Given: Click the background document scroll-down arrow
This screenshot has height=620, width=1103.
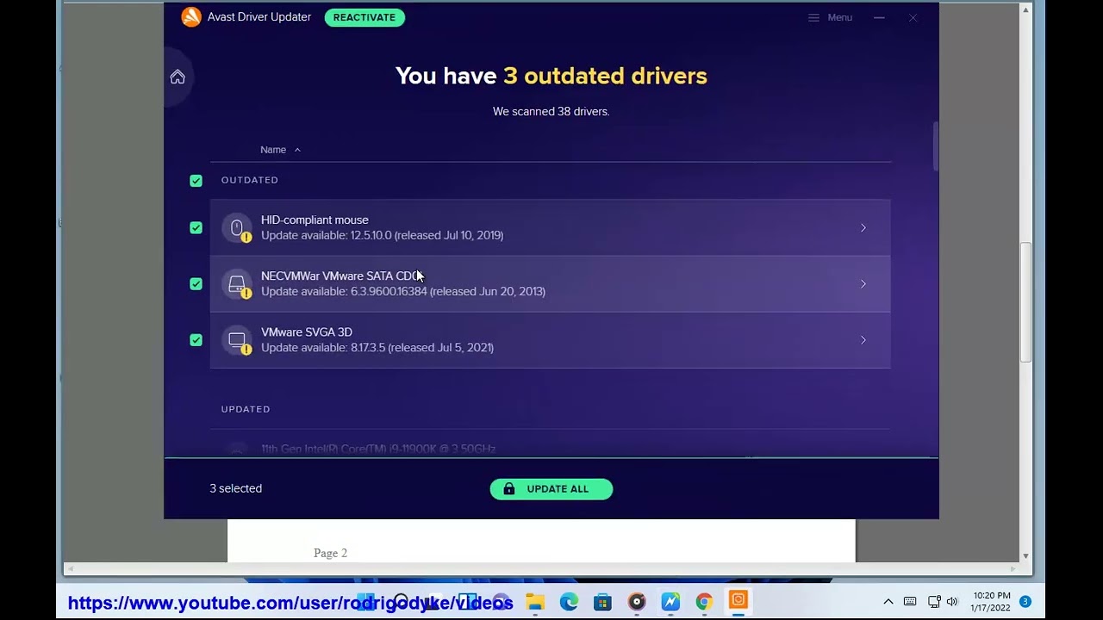Looking at the screenshot, I should [x=1025, y=556].
